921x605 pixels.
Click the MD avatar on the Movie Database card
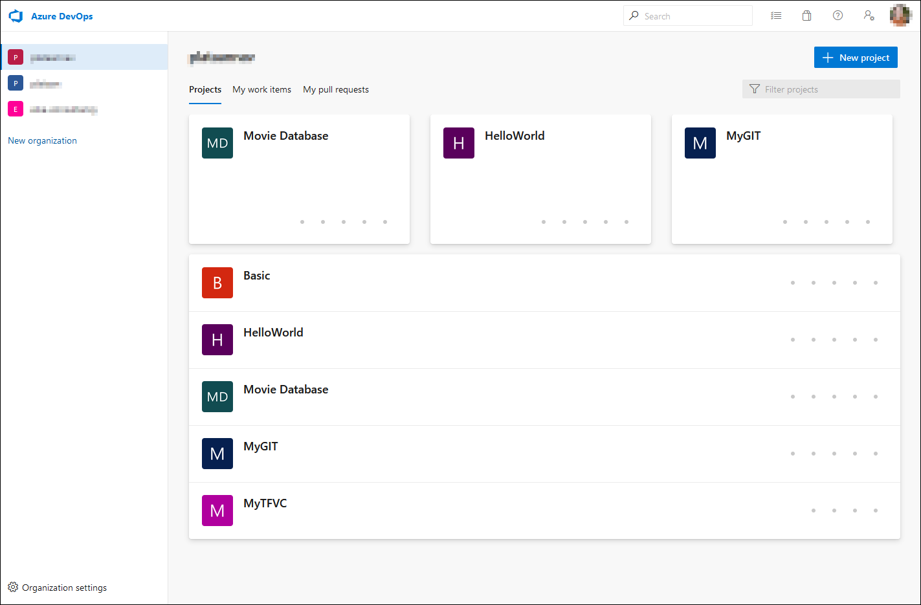217,143
